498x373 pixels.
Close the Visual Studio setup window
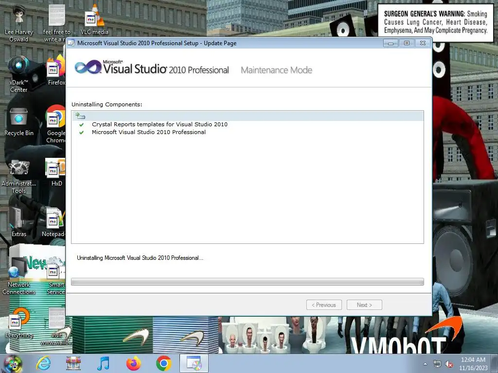423,43
